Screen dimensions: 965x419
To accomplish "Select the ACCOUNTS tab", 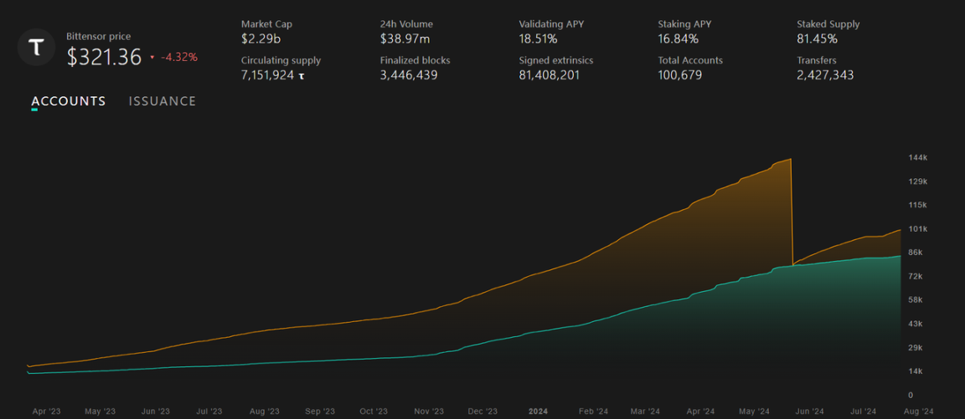I will [x=69, y=101].
